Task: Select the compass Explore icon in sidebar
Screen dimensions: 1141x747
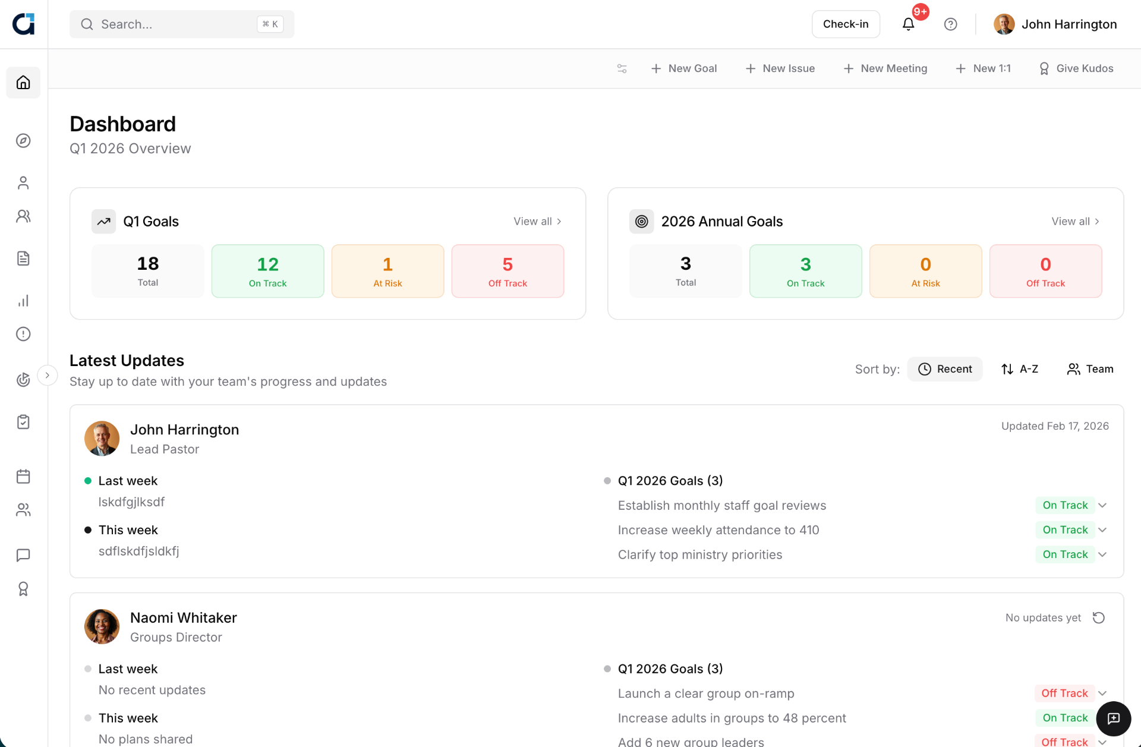Action: 23,141
